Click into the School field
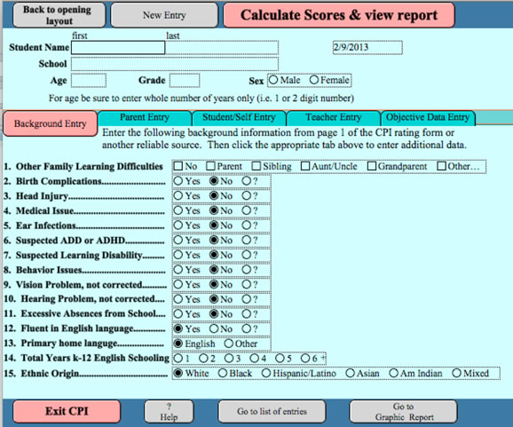The image size is (513, 427). click(175, 64)
